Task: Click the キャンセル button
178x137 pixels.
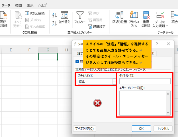Action: coord(163,128)
